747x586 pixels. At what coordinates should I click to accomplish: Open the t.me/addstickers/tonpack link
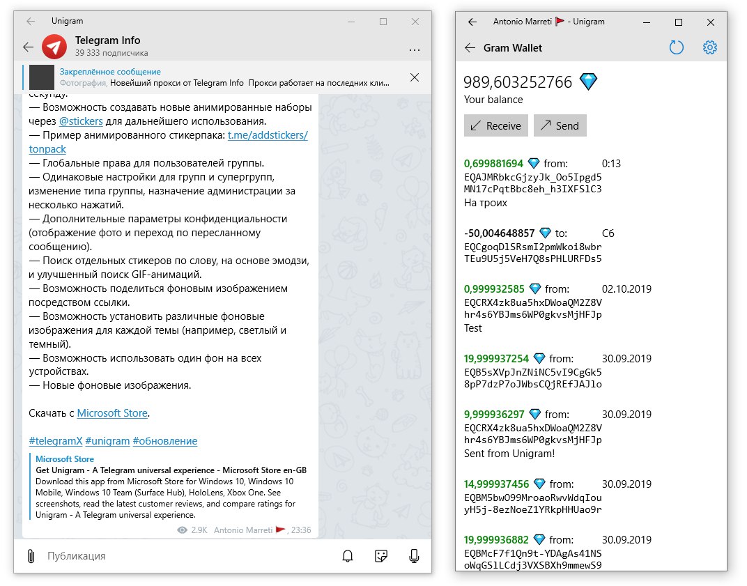point(268,134)
